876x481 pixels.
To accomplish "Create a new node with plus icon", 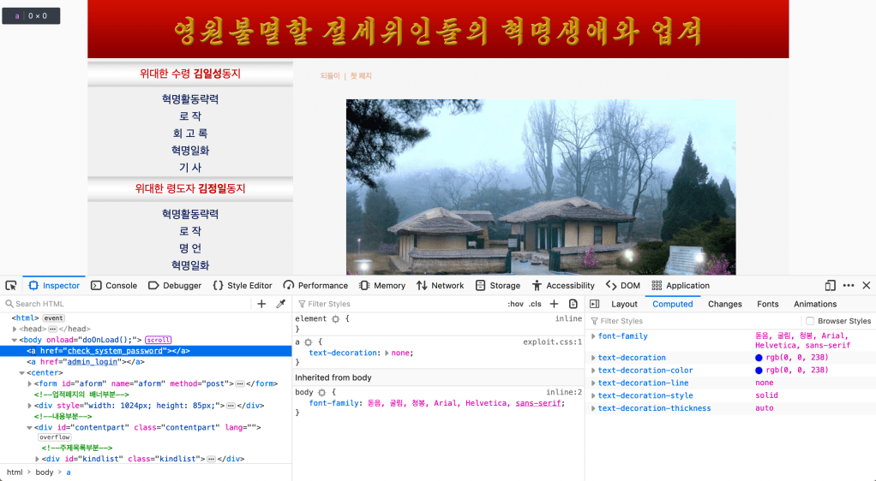I will [261, 304].
